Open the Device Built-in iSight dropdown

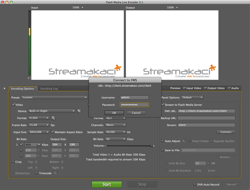click(x=52, y=111)
